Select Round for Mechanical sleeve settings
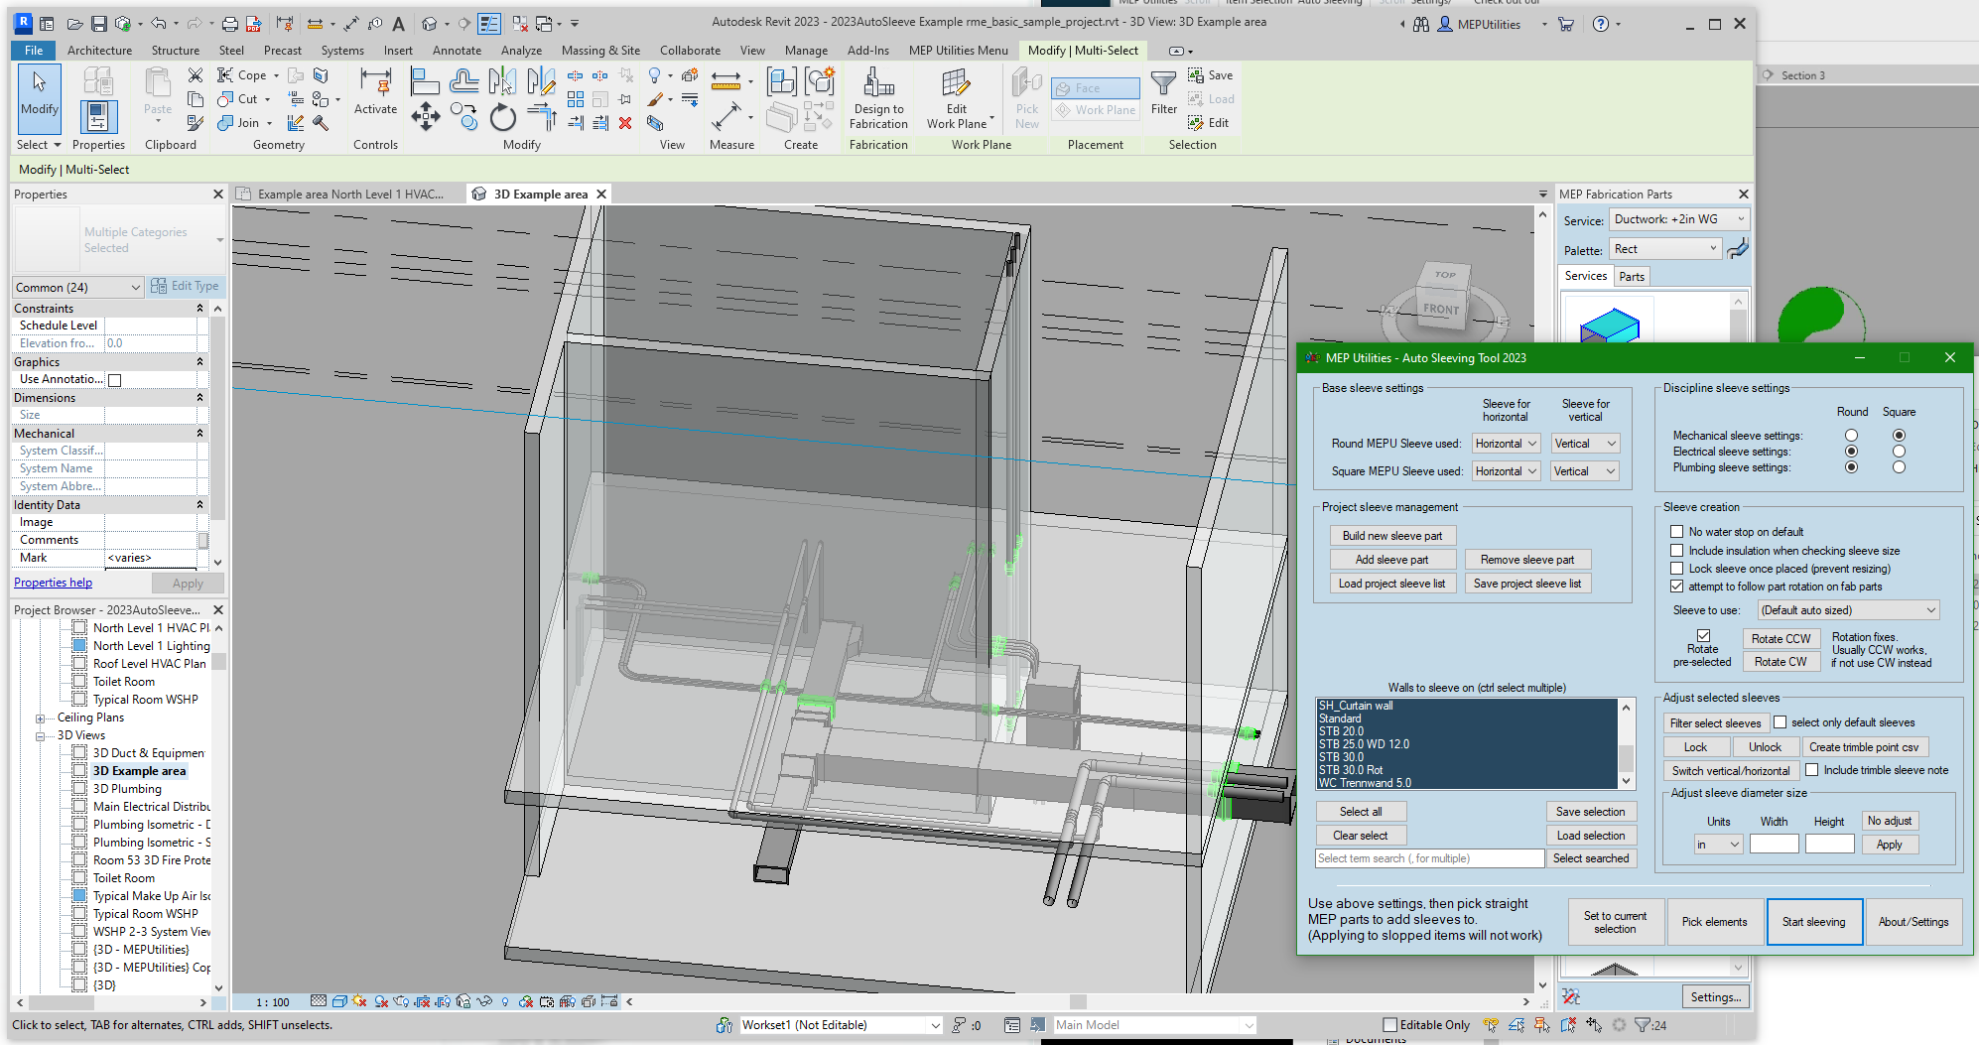Screen dimensions: 1979x1045 coord(1851,436)
